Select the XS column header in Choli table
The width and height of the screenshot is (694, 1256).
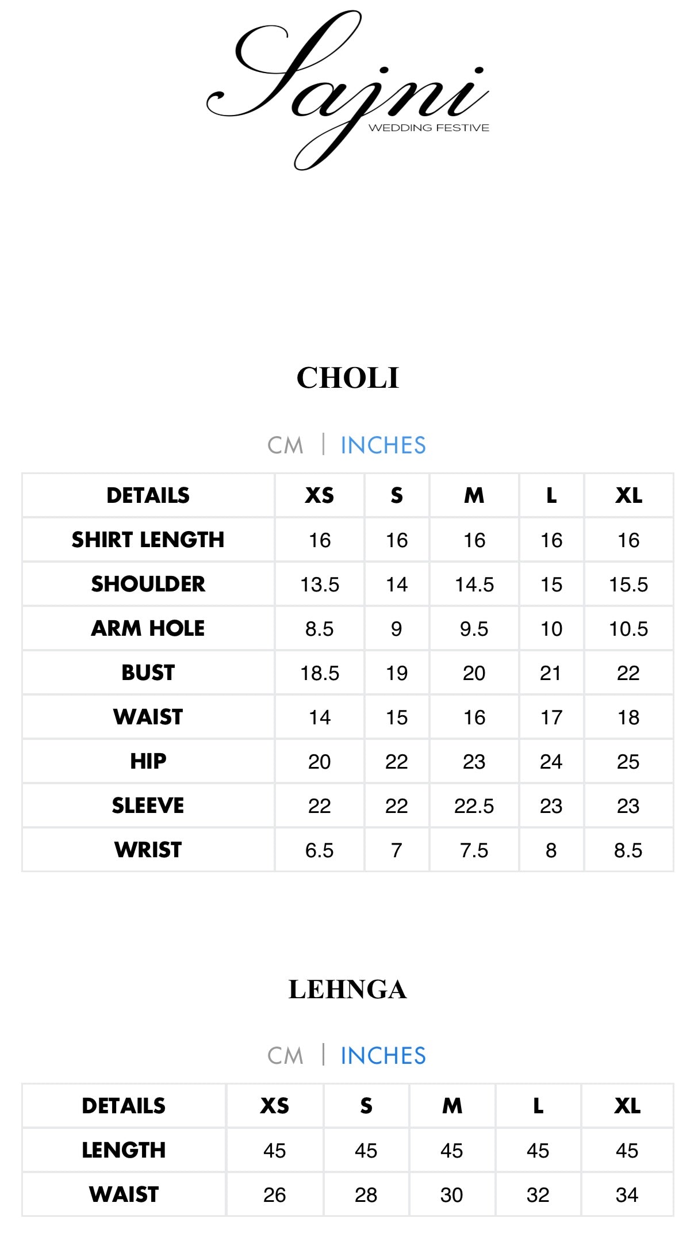319,495
